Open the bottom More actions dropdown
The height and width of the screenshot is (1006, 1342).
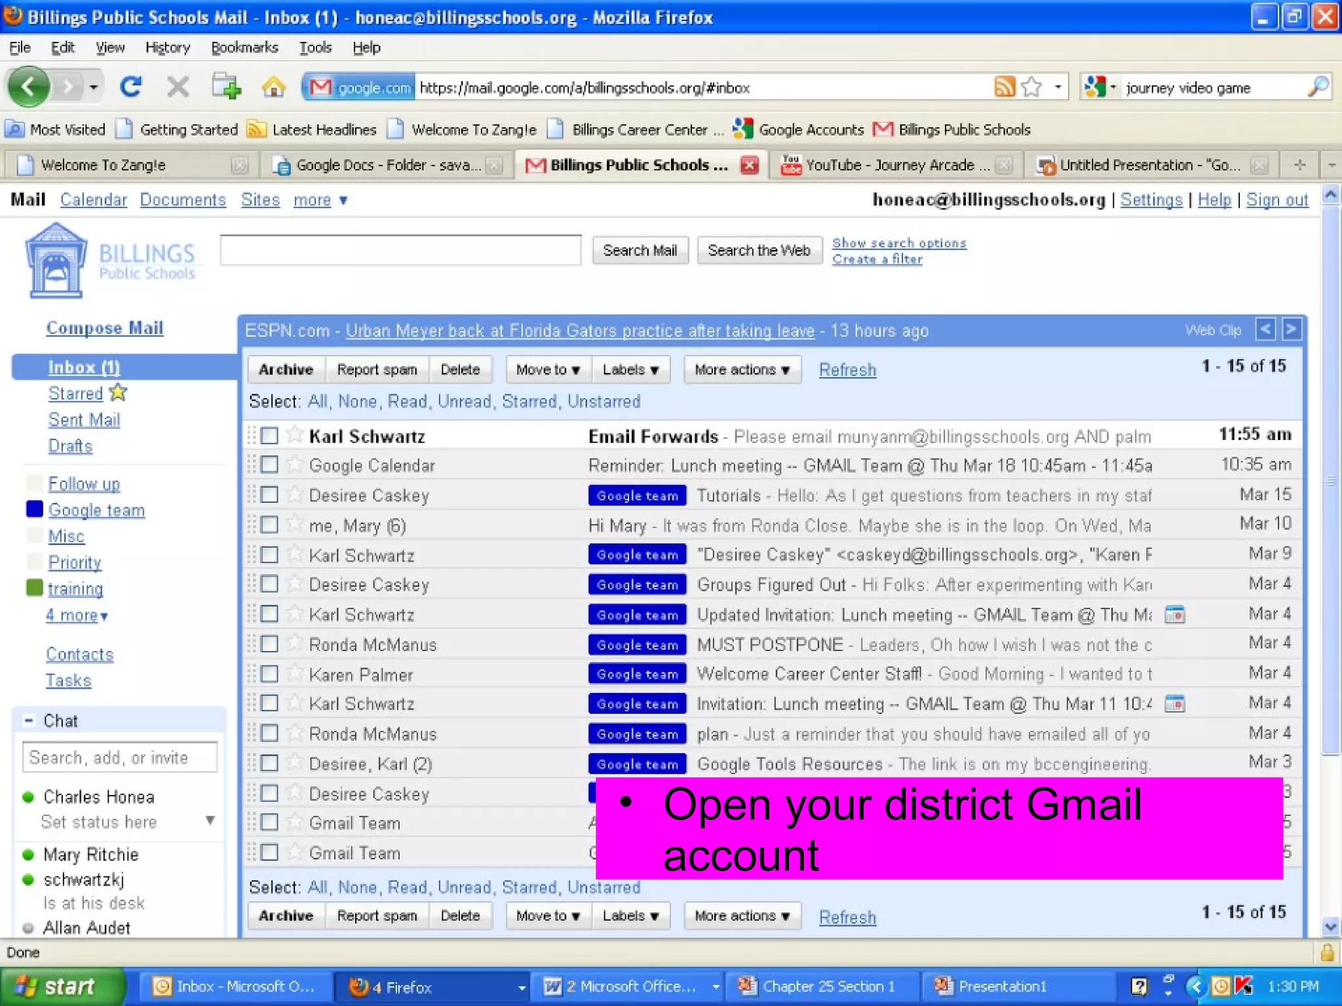click(742, 916)
